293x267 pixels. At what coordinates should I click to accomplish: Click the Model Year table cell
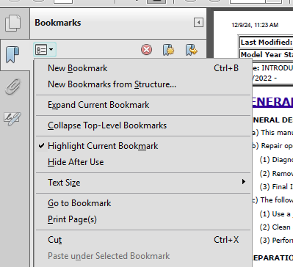click(x=267, y=54)
